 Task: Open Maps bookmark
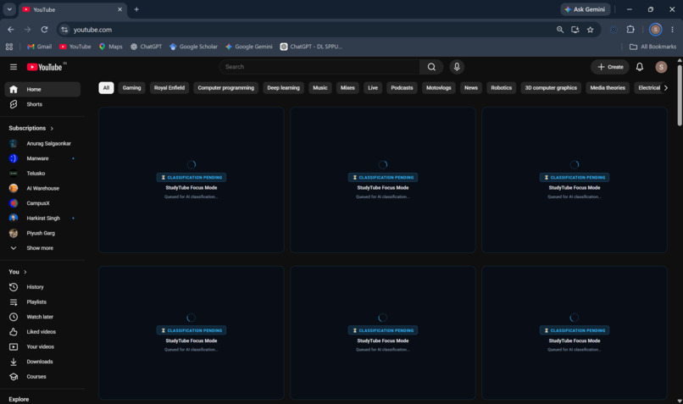tap(111, 47)
